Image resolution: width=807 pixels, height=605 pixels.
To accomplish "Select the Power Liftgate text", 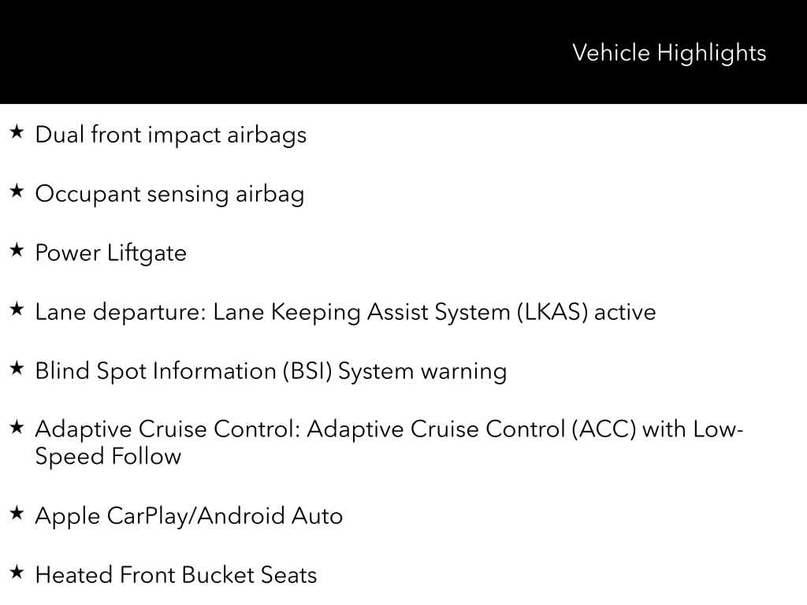I will 111,253.
